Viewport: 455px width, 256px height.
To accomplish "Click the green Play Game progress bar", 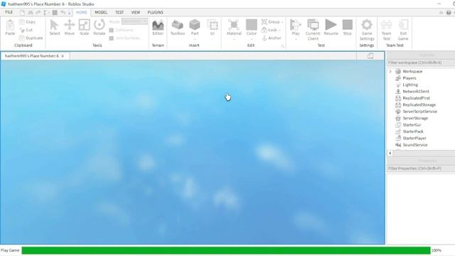I will [226, 250].
